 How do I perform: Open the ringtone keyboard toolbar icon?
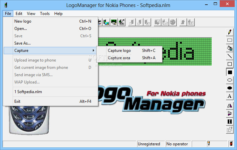click(122, 22)
